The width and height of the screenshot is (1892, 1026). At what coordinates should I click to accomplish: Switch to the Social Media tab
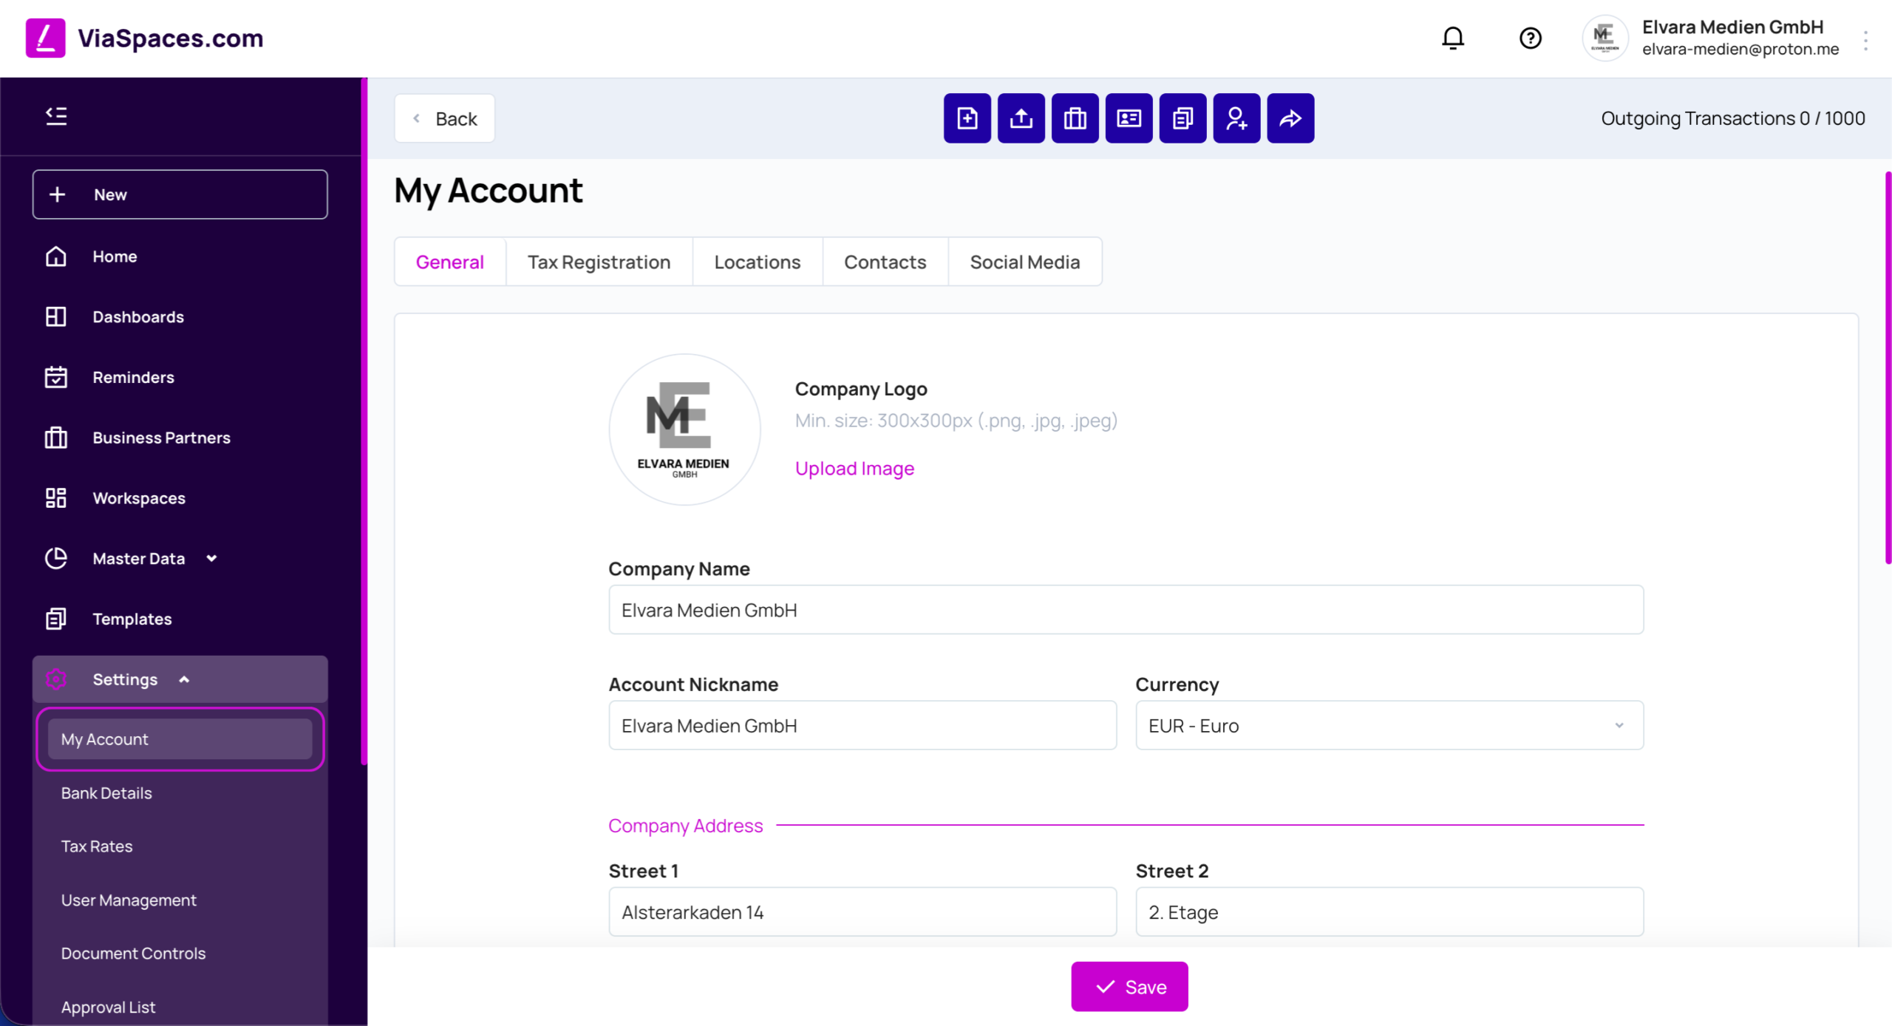click(x=1025, y=262)
